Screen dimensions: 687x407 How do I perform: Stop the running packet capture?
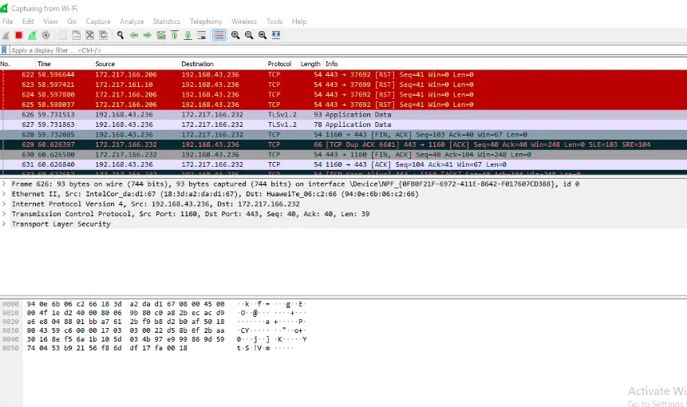coord(18,35)
